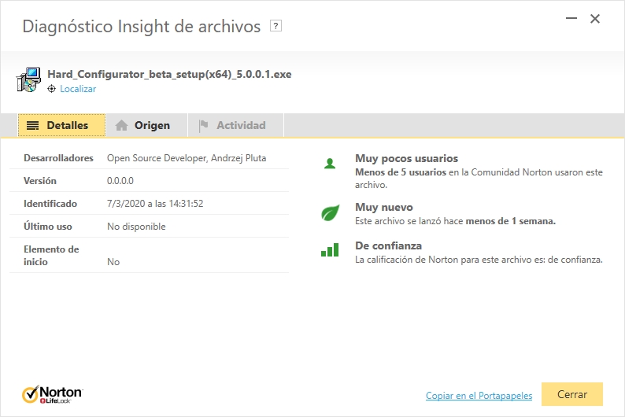Click the version value 0.0.0.0
The height and width of the screenshot is (417, 625).
120,181
